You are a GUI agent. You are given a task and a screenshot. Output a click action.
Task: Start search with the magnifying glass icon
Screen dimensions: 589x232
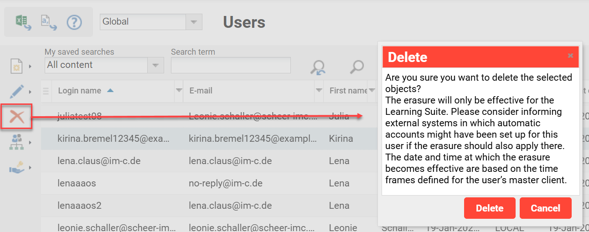pos(357,67)
